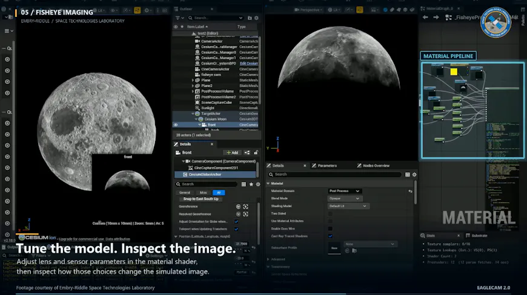The image size is (527, 295).
Task: Collapse Position (Latitude, Longitude, Height) section
Action: (x=176, y=236)
